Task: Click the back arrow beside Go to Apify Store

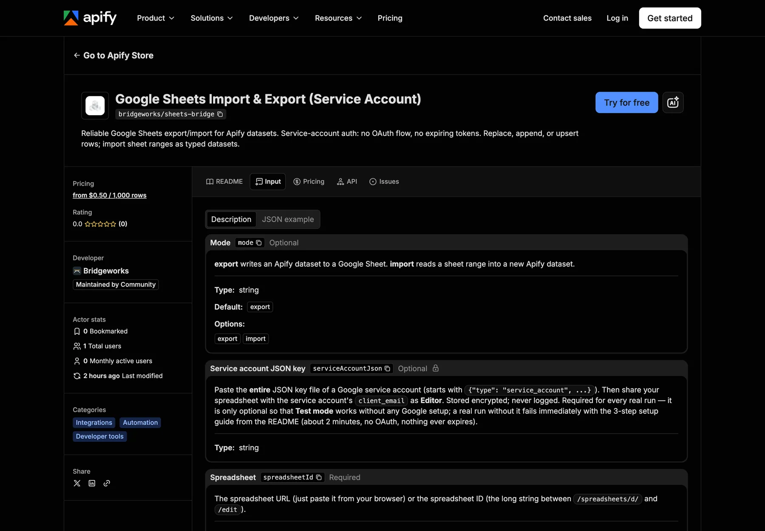Action: 77,55
